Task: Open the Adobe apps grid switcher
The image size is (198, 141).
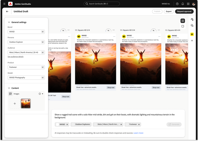Action: (188, 4)
